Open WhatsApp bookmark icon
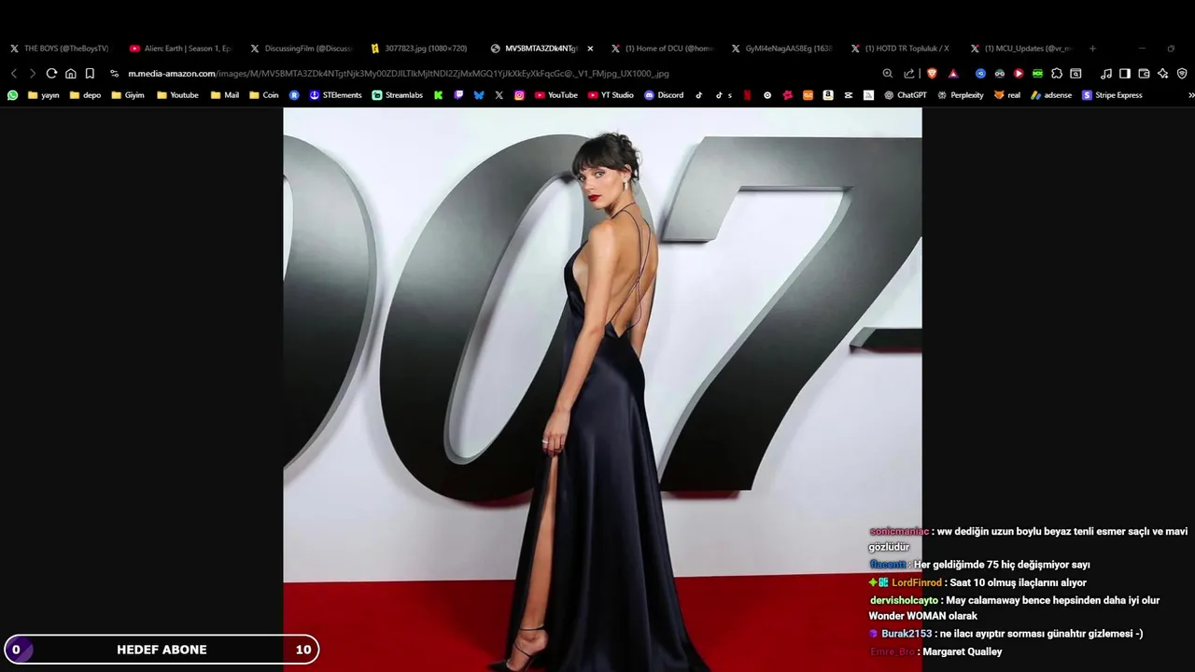The width and height of the screenshot is (1195, 672). (13, 95)
